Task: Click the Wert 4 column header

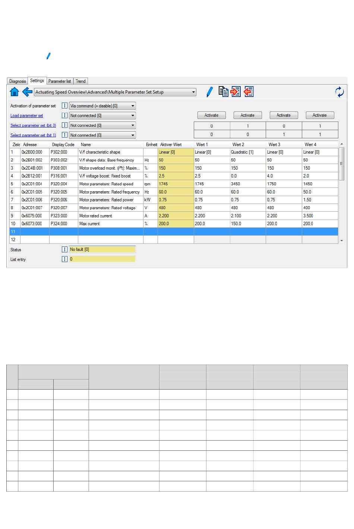Action: pyautogui.click(x=320, y=145)
